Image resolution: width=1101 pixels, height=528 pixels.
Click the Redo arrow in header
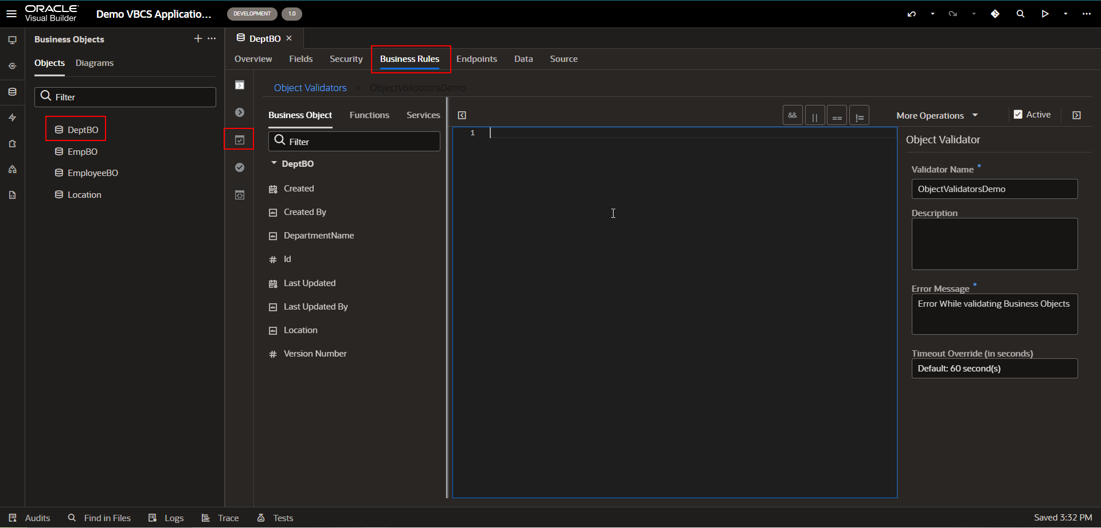click(953, 14)
